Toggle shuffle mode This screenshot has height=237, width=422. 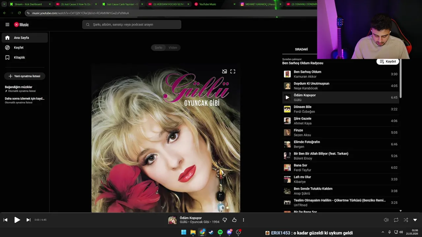click(x=406, y=220)
